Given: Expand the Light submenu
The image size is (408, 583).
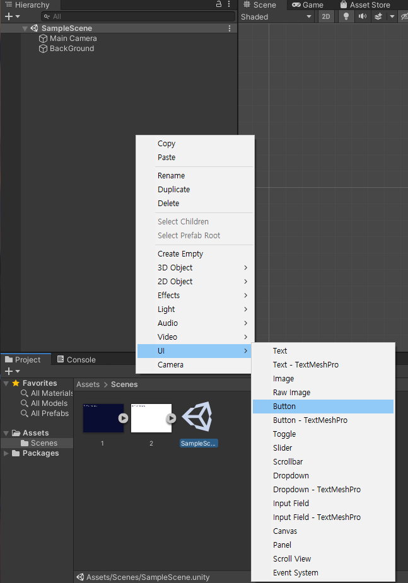Looking at the screenshot, I should pyautogui.click(x=195, y=309).
